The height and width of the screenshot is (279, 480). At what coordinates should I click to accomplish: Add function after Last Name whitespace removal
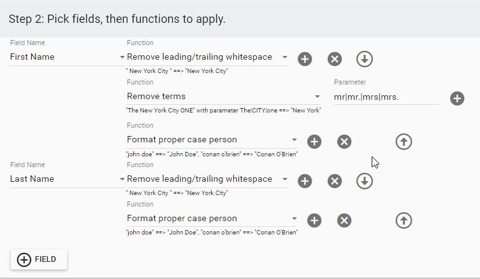[x=305, y=181]
